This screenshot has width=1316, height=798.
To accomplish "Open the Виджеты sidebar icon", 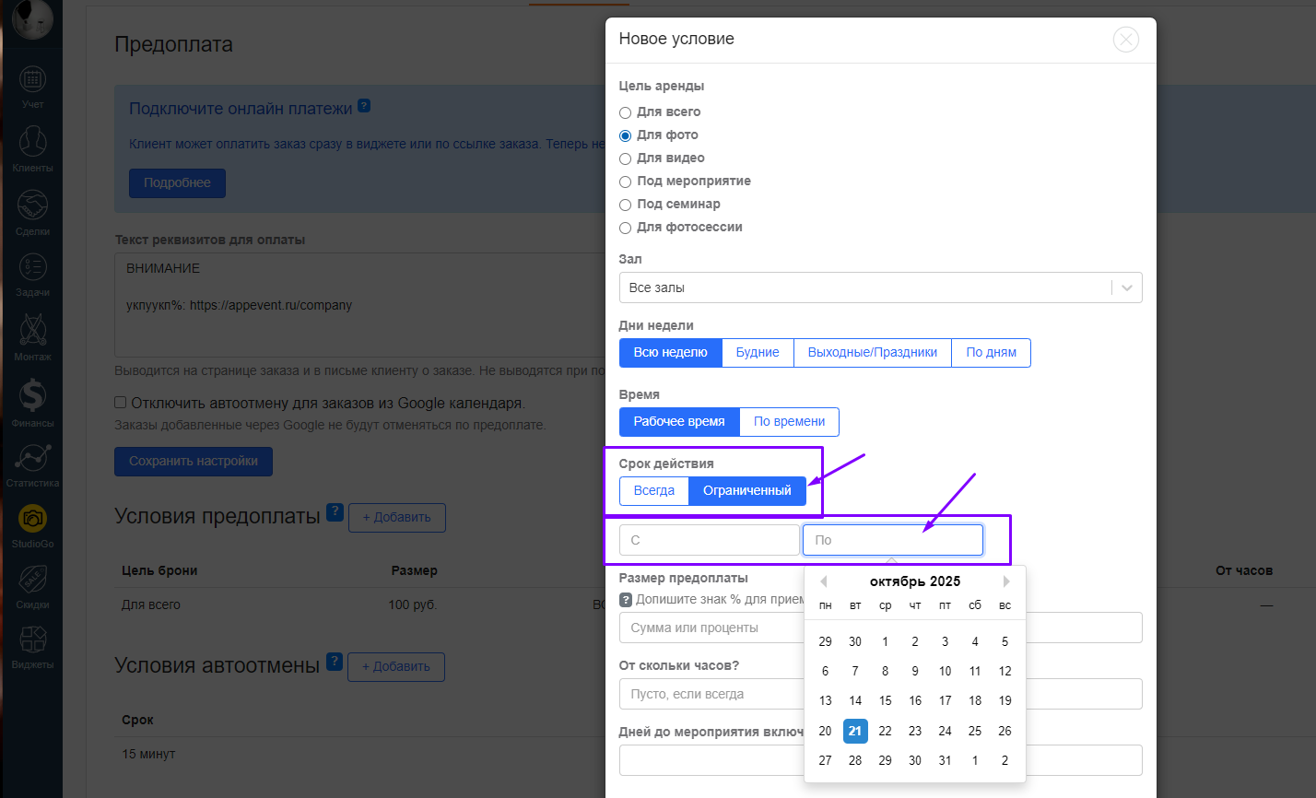I will pyautogui.click(x=32, y=640).
